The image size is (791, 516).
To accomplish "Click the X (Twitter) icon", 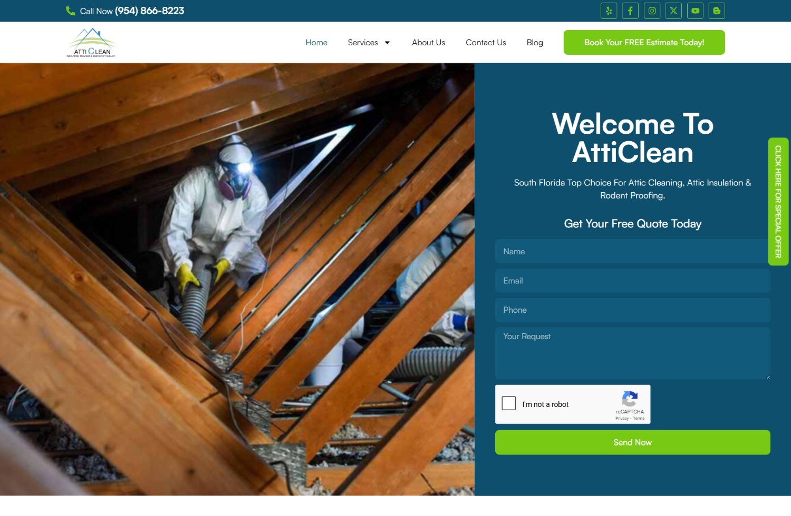I will [673, 11].
